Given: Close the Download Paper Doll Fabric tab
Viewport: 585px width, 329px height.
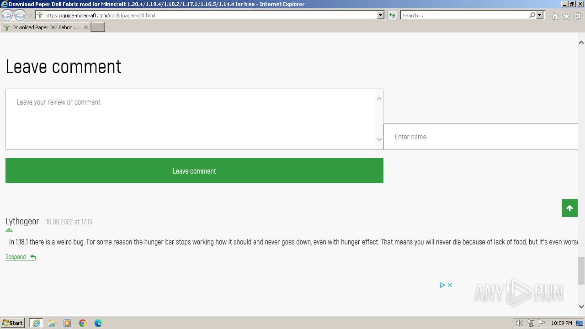Looking at the screenshot, I should [x=85, y=27].
